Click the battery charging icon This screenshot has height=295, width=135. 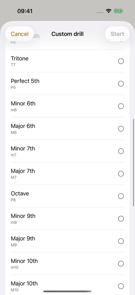tap(118, 11)
